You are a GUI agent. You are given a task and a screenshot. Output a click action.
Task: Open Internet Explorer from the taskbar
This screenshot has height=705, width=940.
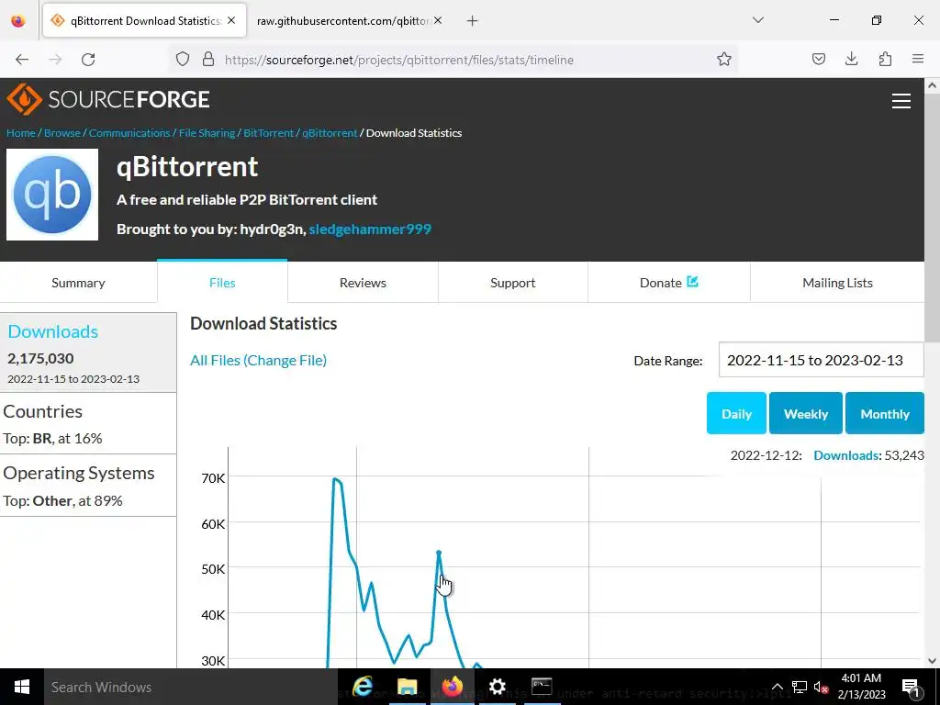[363, 687]
